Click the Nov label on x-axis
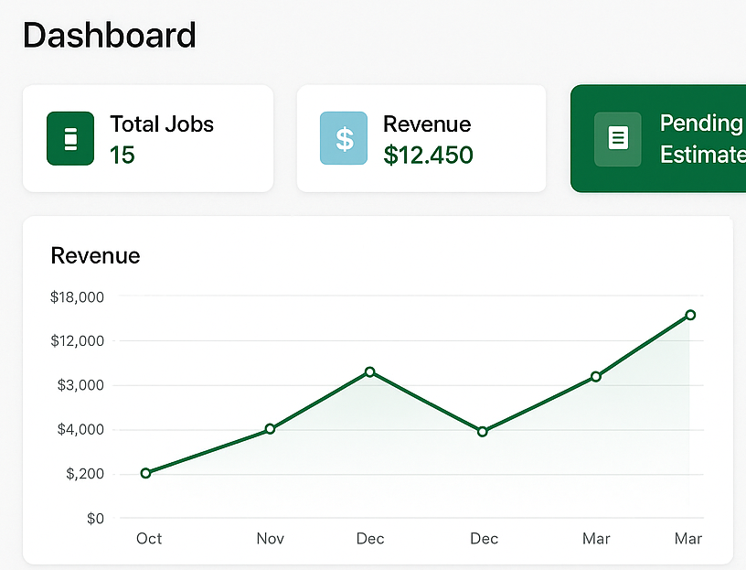Image resolution: width=746 pixels, height=570 pixels. point(270,539)
